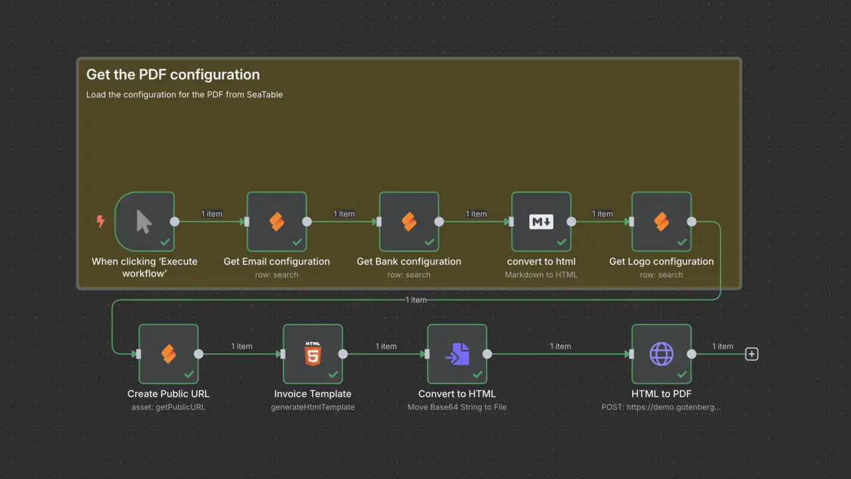Viewport: 851px width, 479px height.
Task: Click '1 item' between Convert to HTML and HTML to PDF
Action: tap(560, 347)
